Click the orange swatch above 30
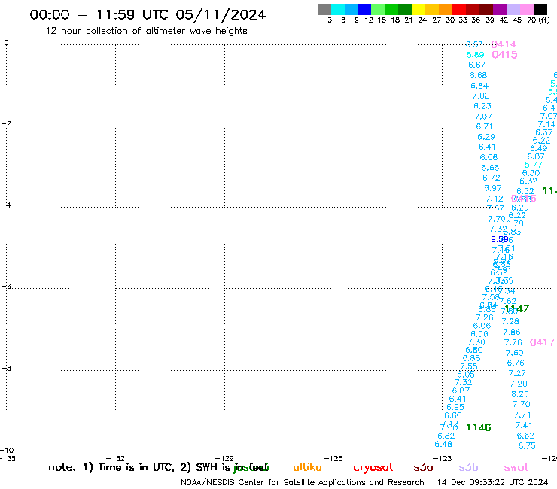 click(446, 9)
